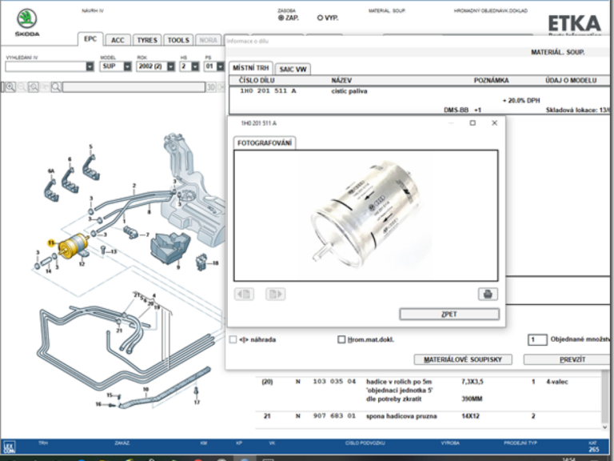Click the search magnifier beside the illustration search field

click(57, 86)
